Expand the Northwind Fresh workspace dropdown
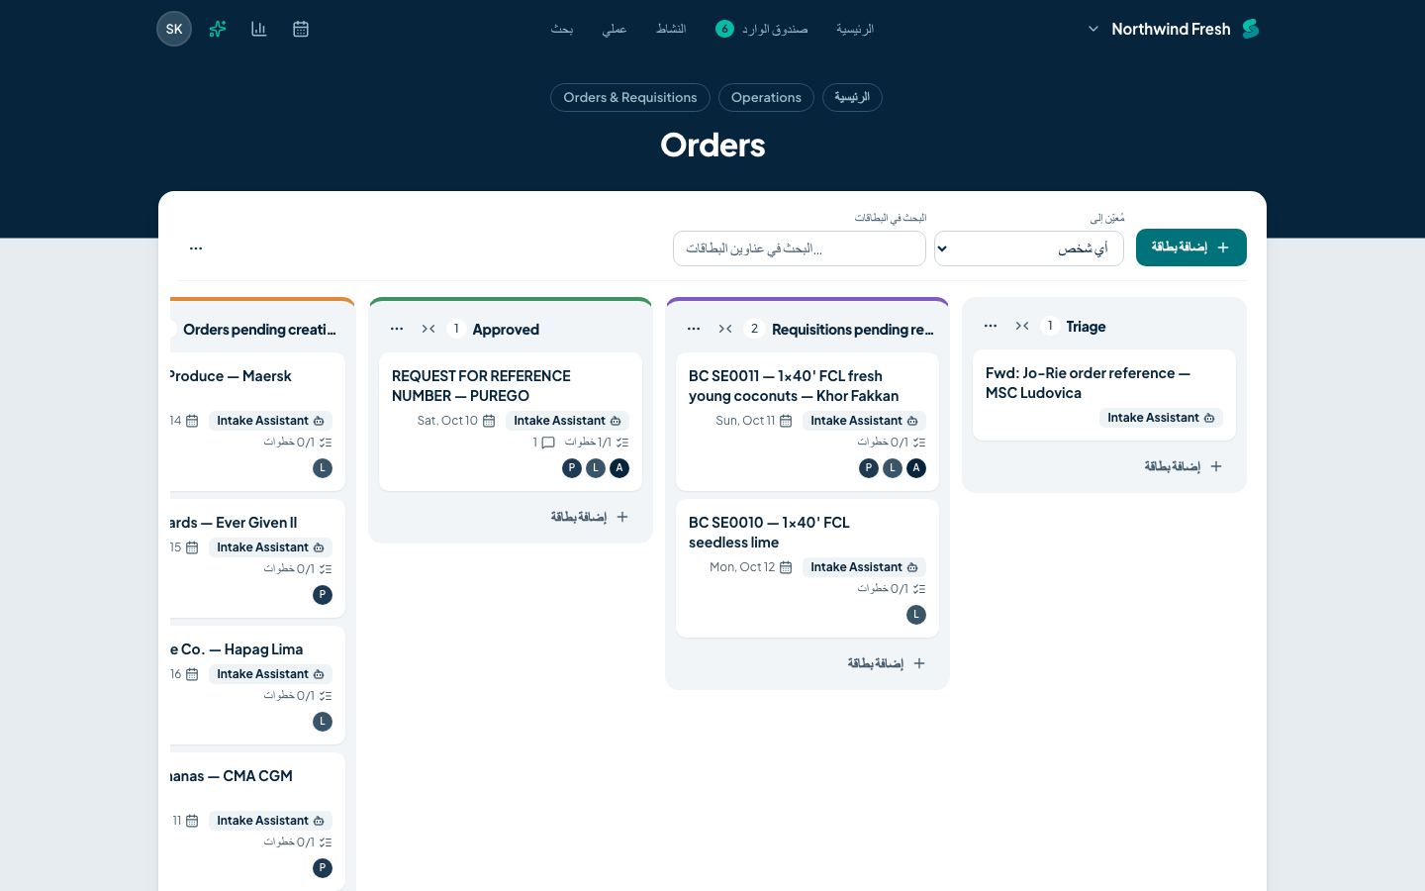 click(x=1092, y=29)
